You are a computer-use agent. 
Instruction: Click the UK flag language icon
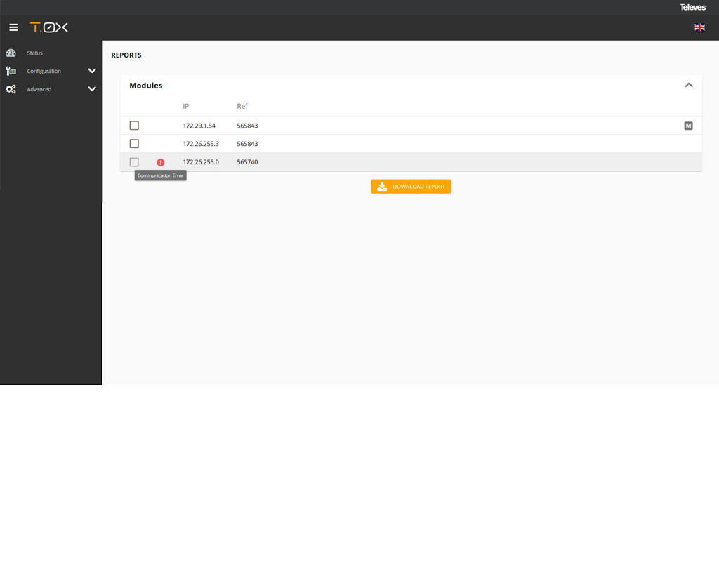pos(699,27)
